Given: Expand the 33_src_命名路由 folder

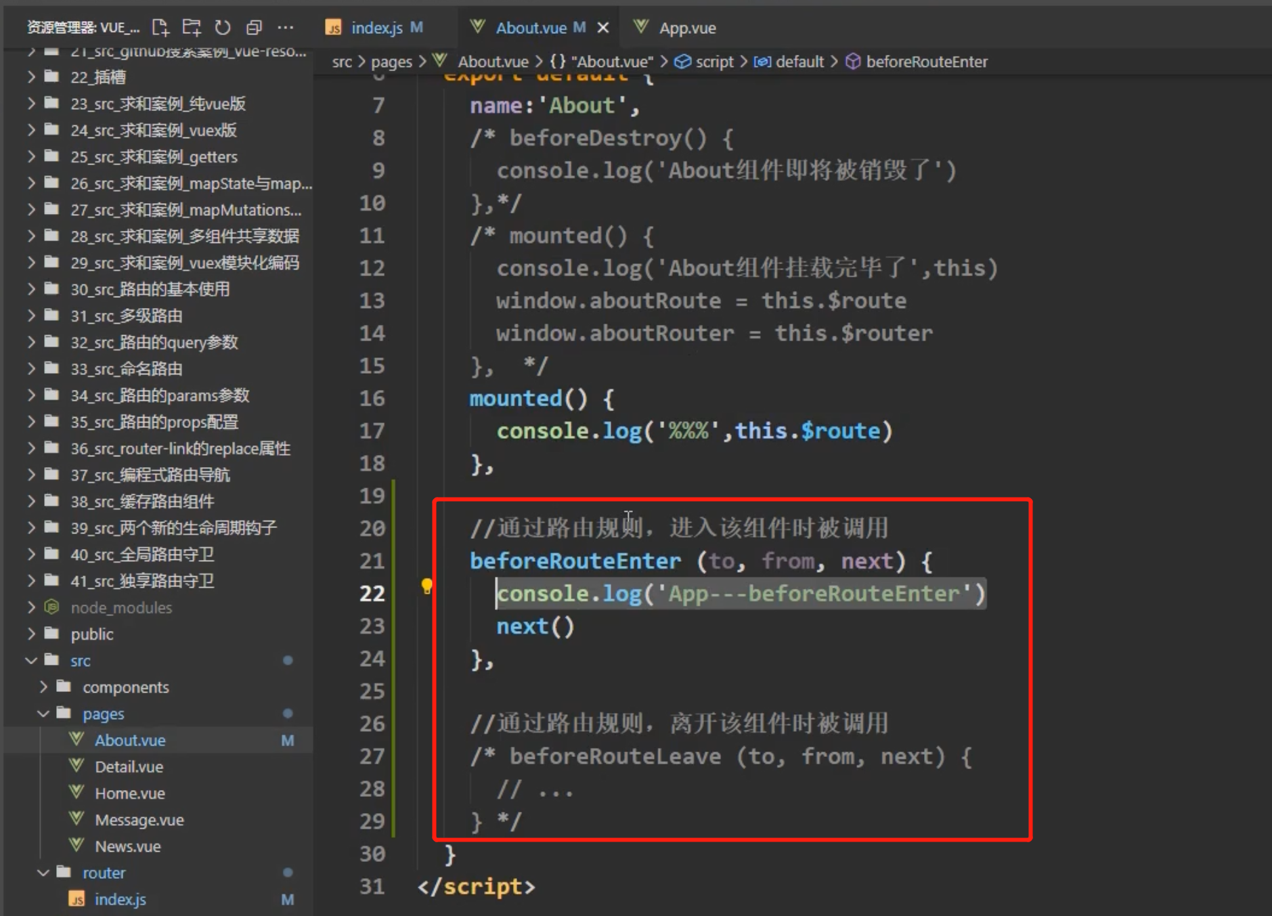Looking at the screenshot, I should [31, 369].
